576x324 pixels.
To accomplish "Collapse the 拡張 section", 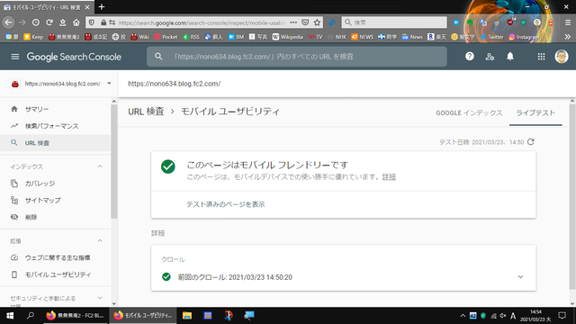I will pos(100,240).
